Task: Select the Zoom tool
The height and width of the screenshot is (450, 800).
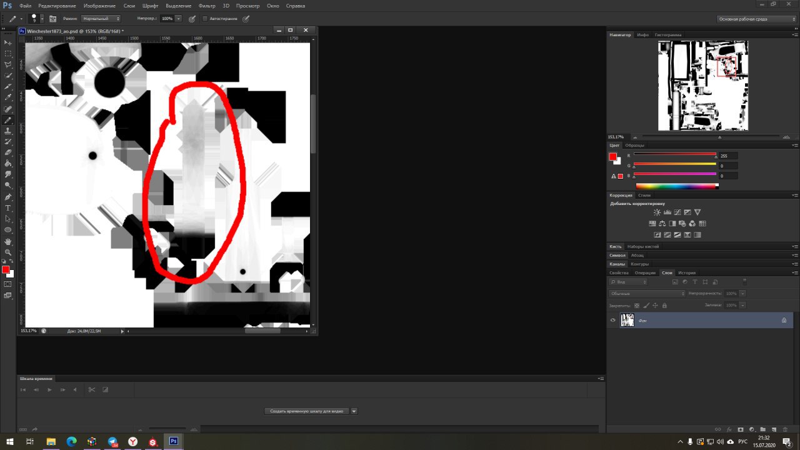Action: 8,252
